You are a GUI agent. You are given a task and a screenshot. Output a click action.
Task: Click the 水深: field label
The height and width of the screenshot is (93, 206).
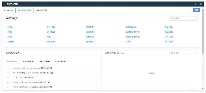click(x=49, y=37)
